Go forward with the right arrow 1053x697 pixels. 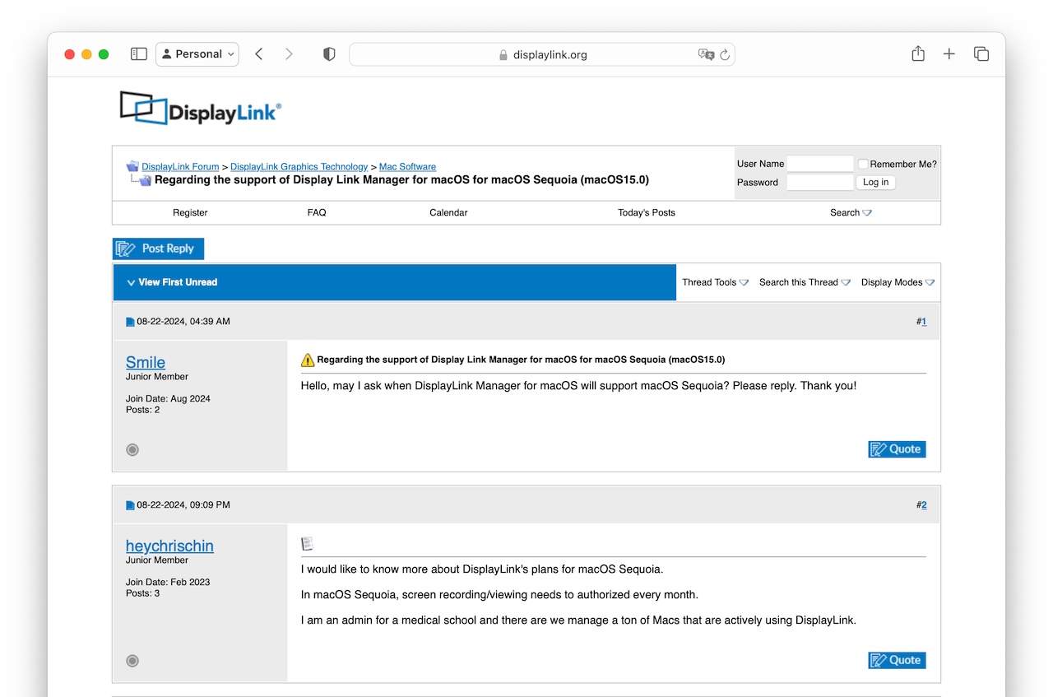289,53
